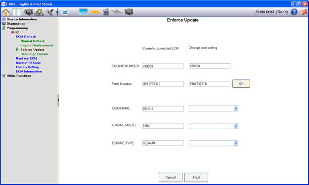The image size is (309, 185).
Task: Click the ENGINE NUMBER change item field
Action: [x=210, y=66]
